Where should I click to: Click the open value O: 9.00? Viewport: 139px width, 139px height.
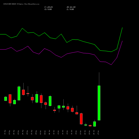click(48, 9)
